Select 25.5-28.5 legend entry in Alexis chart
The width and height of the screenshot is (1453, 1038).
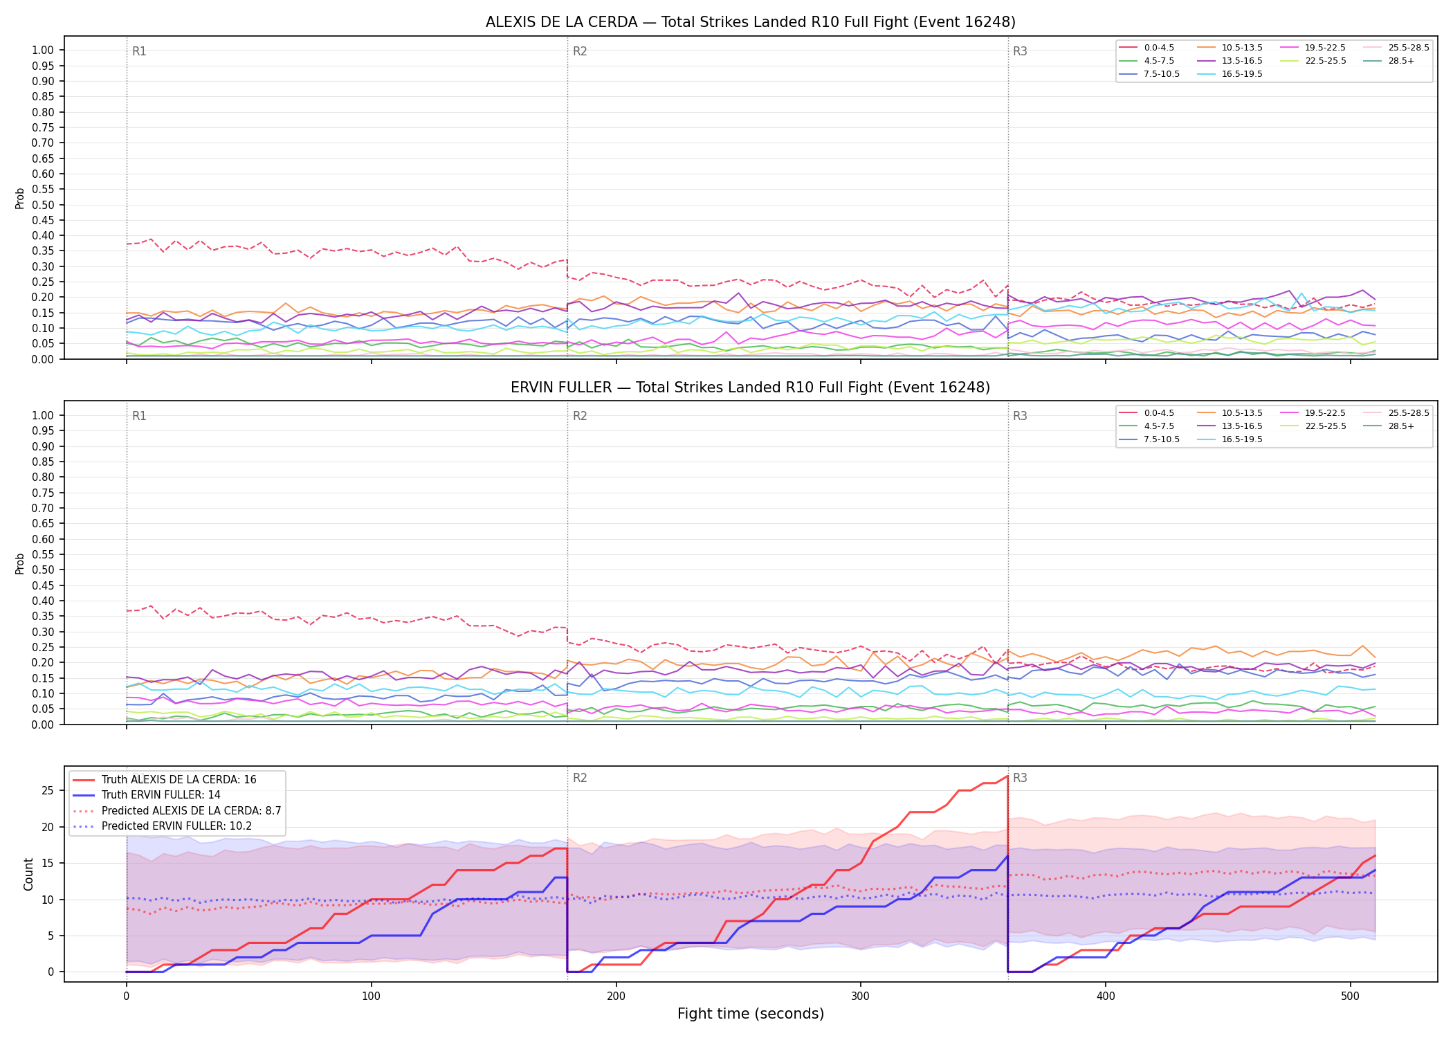[x=1396, y=48]
